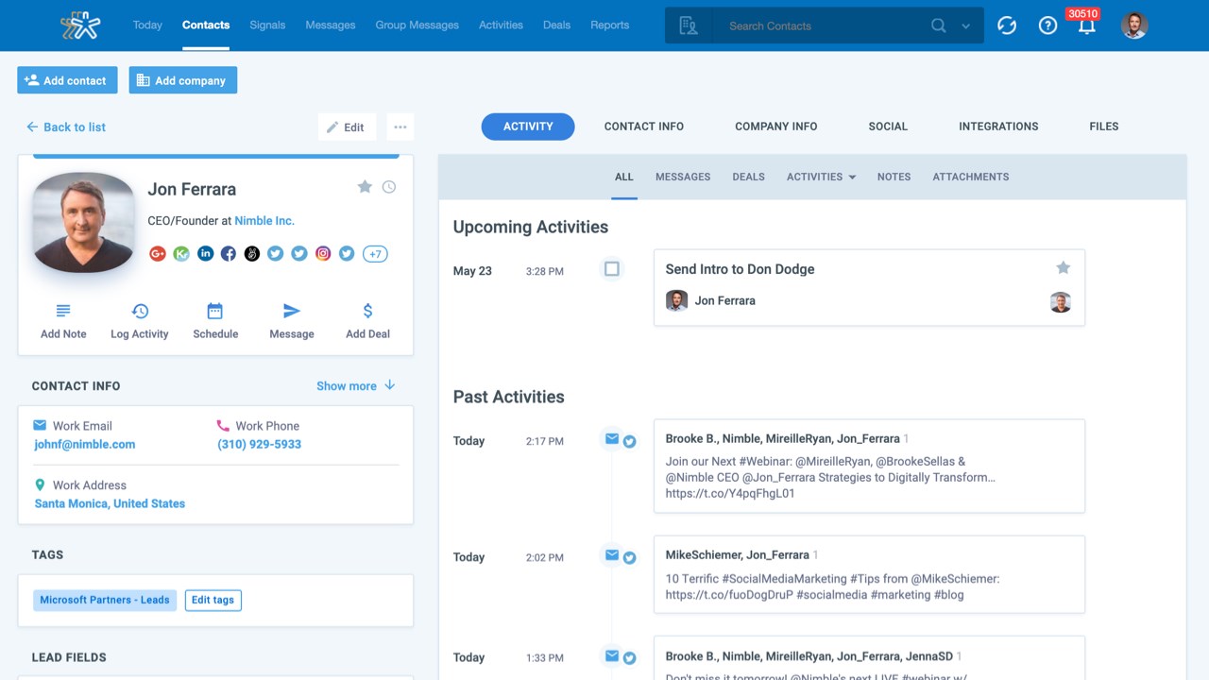
Task: Open the contact search filter icon
Action: click(x=689, y=25)
